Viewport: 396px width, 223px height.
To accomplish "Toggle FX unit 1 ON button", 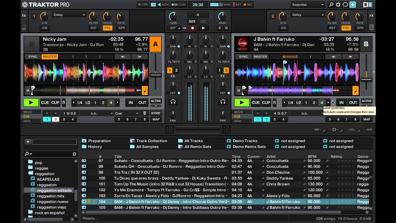I will pyautogui.click(x=45, y=28).
